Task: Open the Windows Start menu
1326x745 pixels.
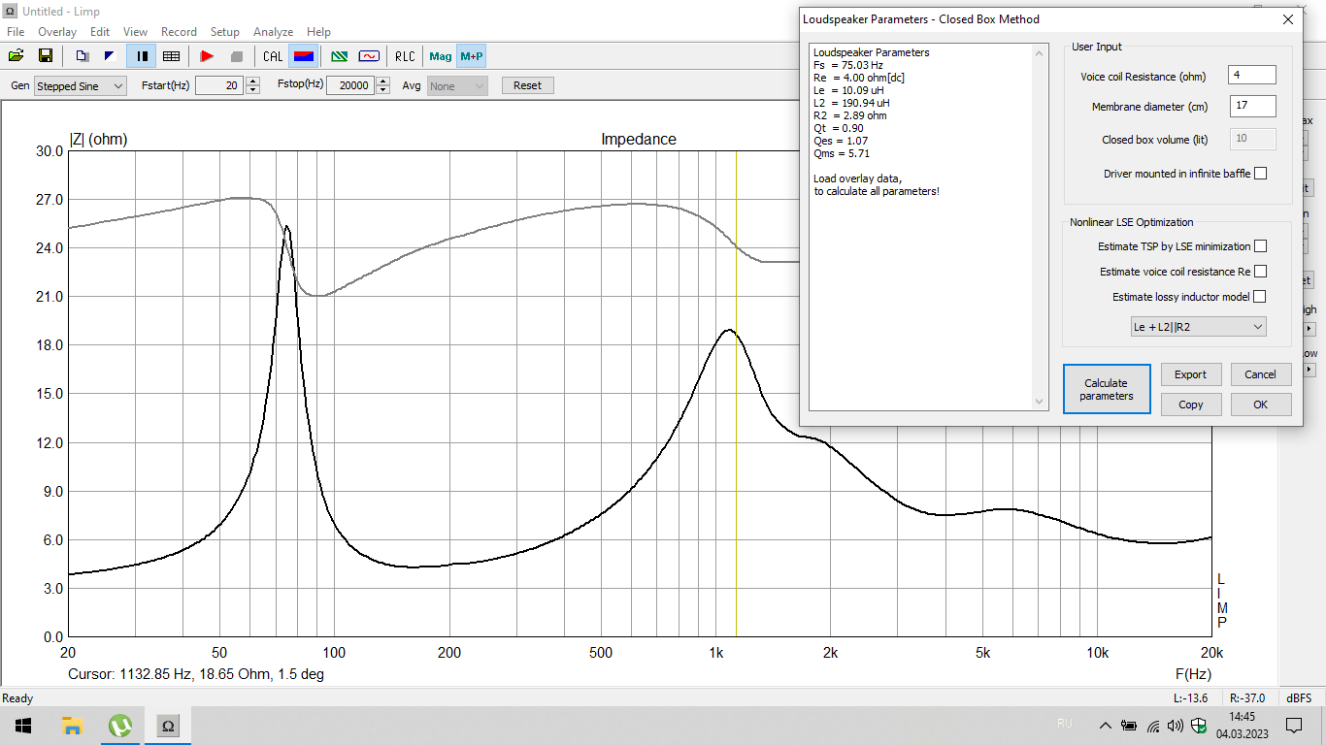Action: coord(23,726)
